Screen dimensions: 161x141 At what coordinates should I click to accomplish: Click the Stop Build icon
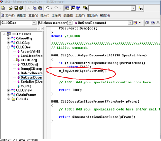pyautogui.click(x=158, y=23)
